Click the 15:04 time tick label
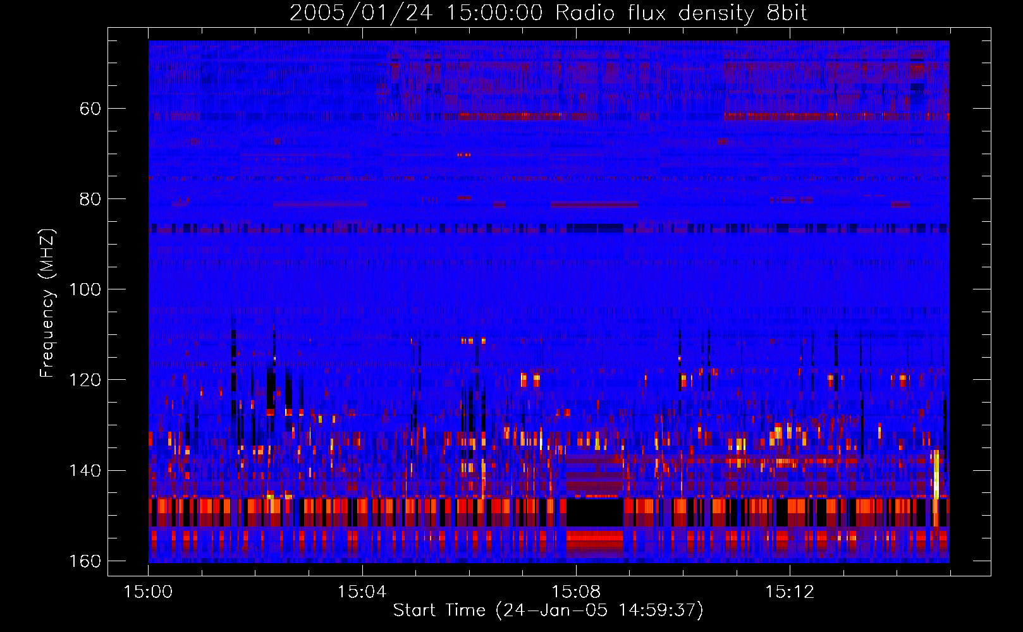Viewport: 1023px width, 632px height. 362,592
